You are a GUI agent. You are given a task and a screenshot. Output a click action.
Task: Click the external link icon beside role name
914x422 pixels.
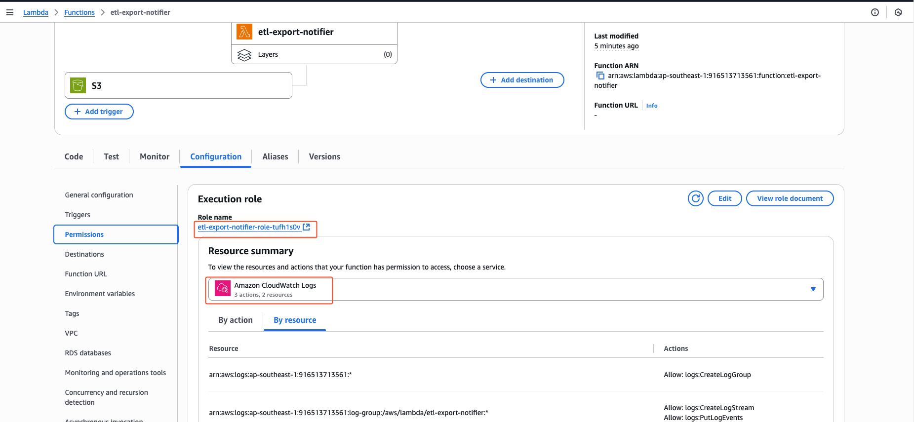pos(306,227)
